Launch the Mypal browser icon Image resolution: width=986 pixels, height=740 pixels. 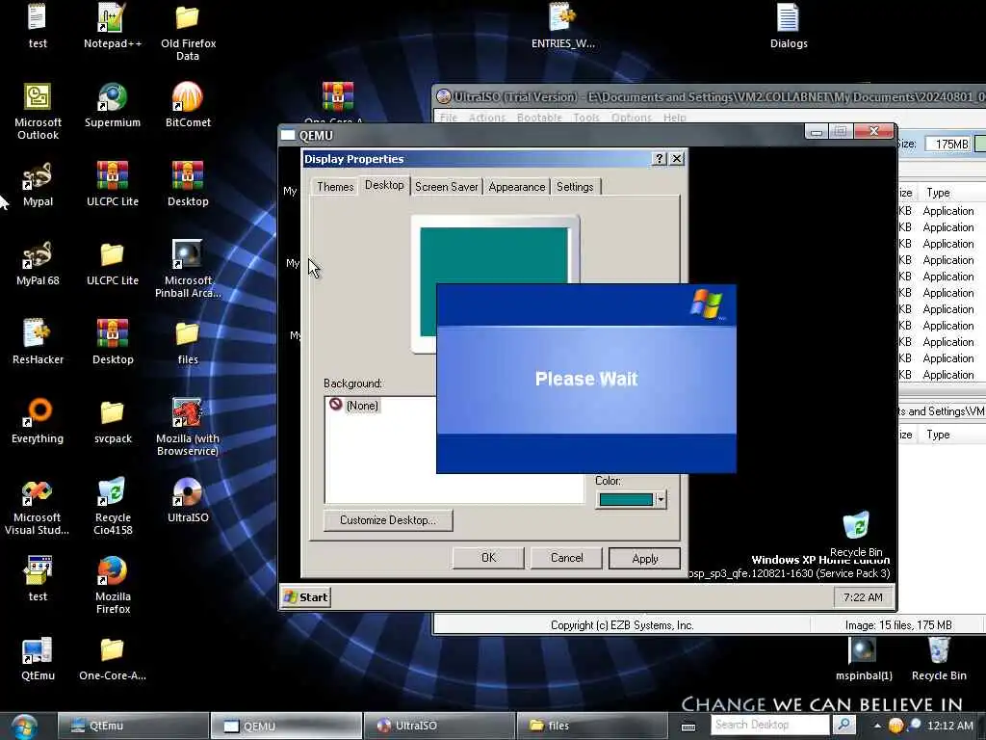[38, 184]
